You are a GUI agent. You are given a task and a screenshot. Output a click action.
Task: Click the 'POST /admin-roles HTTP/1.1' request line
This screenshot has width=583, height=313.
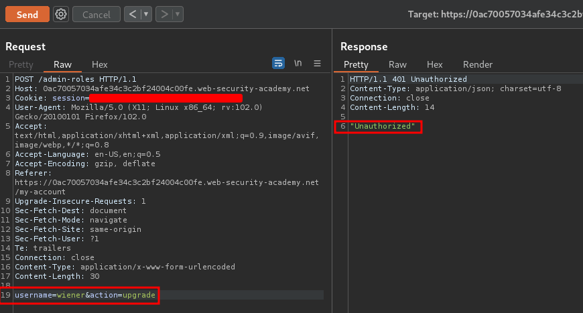coord(76,79)
